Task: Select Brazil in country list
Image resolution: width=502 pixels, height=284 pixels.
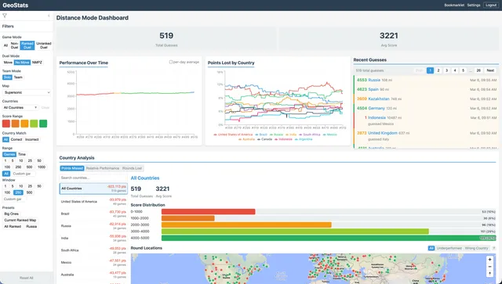Action: 93,214
